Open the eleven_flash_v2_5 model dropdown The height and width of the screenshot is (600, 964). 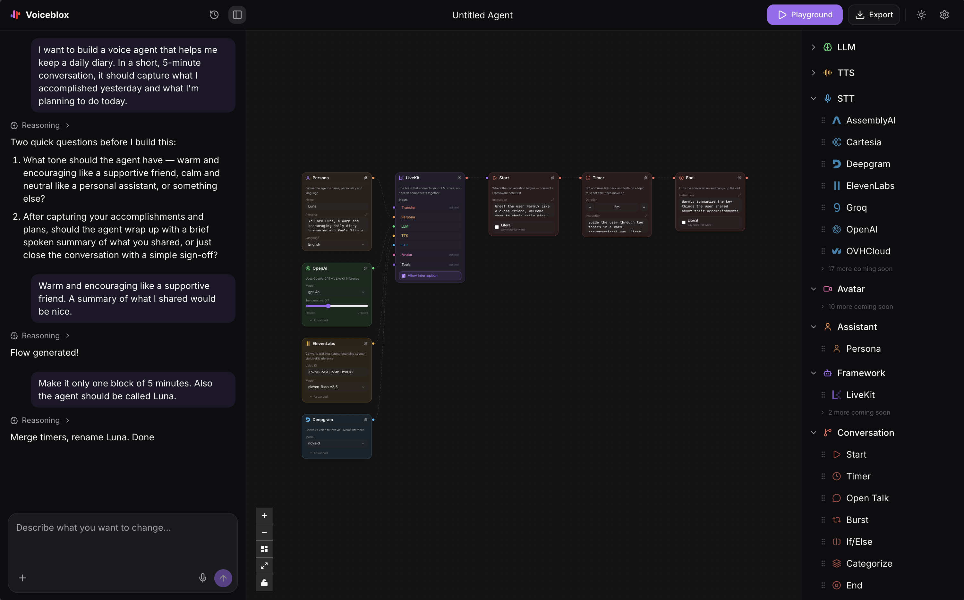pyautogui.click(x=336, y=386)
